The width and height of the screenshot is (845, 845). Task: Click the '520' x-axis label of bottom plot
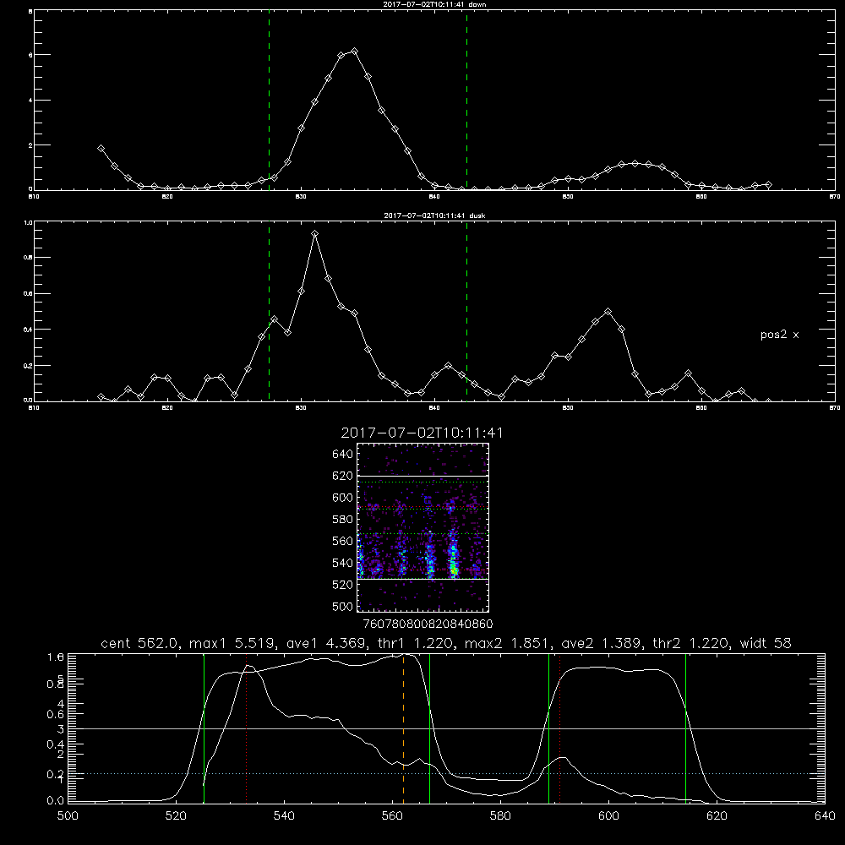point(176,816)
